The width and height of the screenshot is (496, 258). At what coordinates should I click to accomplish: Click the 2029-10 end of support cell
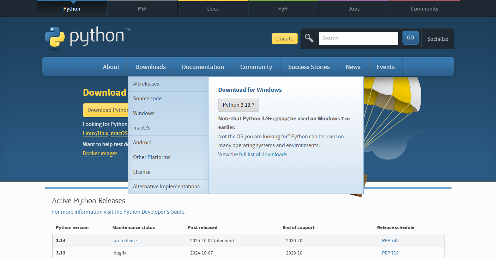(294, 253)
